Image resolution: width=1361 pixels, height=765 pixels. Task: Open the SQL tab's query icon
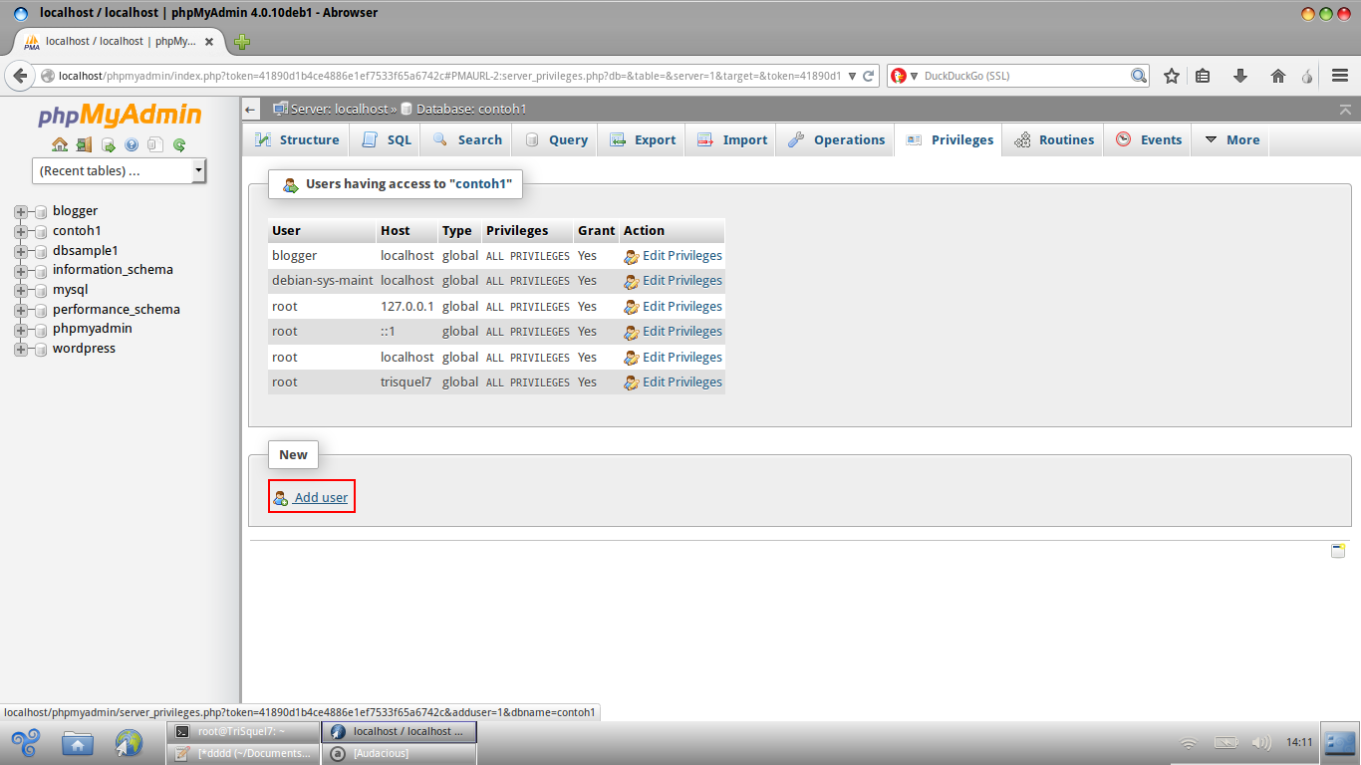coord(368,139)
